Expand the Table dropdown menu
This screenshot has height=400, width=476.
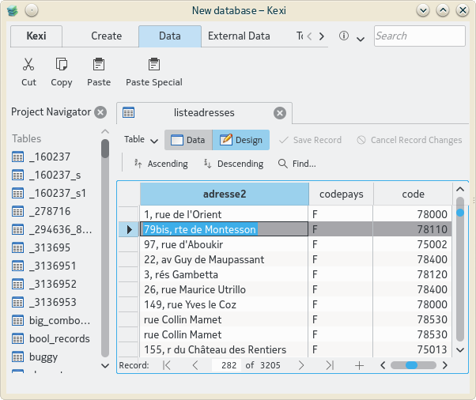(142, 140)
